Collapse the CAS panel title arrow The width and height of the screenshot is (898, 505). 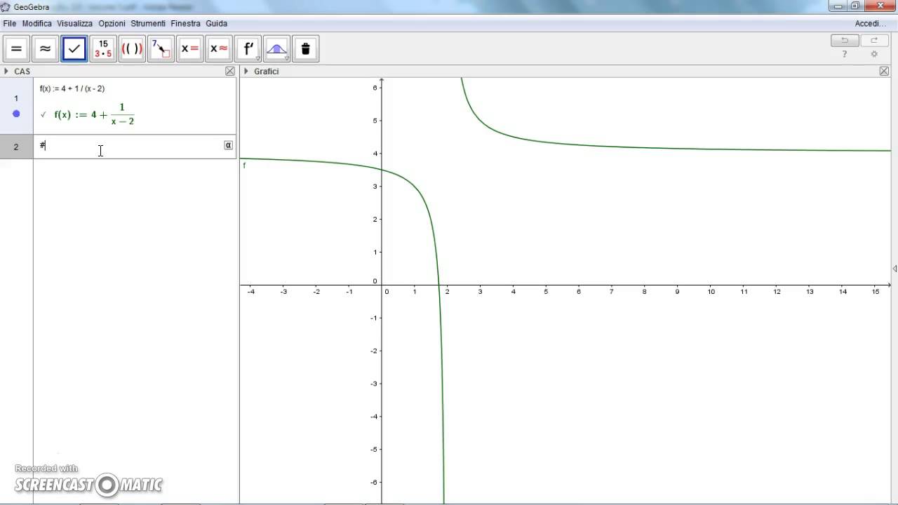pos(6,71)
